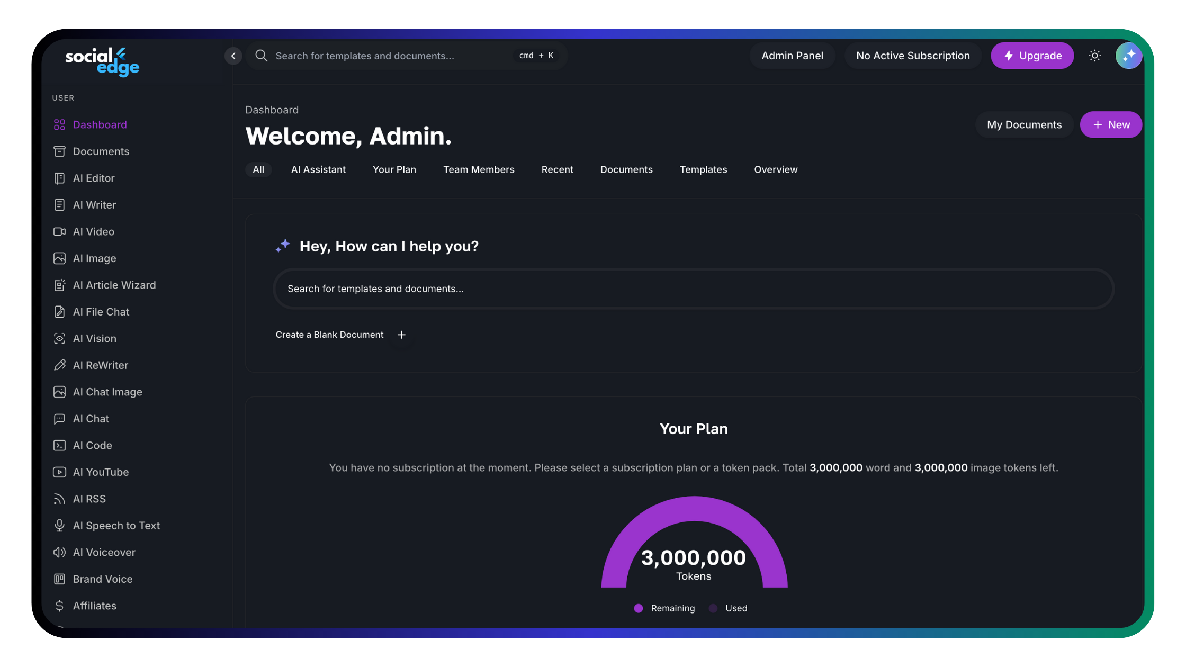Image resolution: width=1186 pixels, height=667 pixels.
Task: Click Create a Blank Document
Action: tap(329, 335)
